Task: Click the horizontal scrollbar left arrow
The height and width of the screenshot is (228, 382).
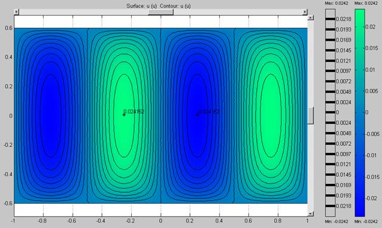Action: [16, 12]
